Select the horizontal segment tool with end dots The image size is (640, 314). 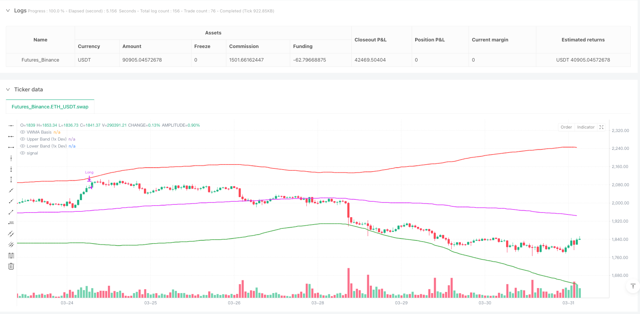click(11, 147)
